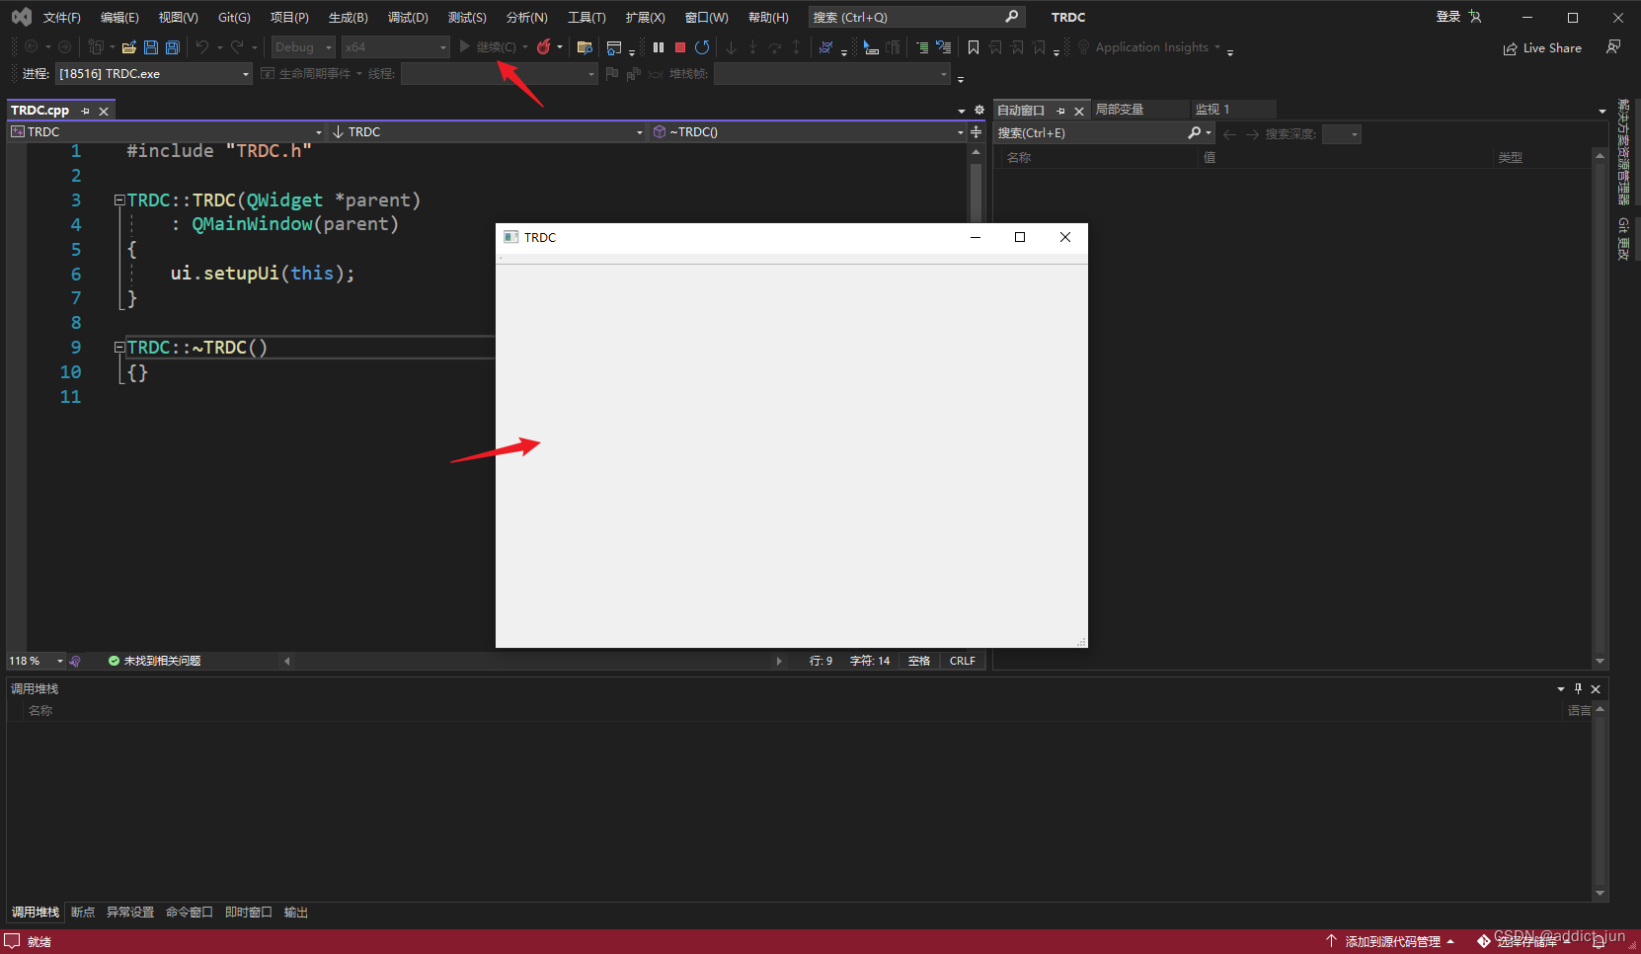
Task: Open the process [18516] TRDC.exe dropdown
Action: pos(154,74)
